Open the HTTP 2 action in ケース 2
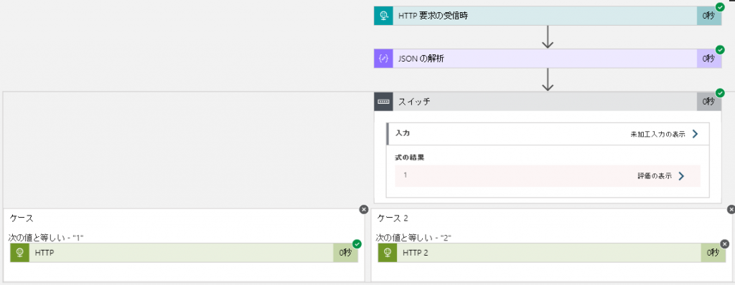The height and width of the screenshot is (285, 735). click(552, 253)
